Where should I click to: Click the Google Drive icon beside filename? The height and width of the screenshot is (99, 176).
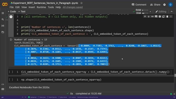click(12, 3)
